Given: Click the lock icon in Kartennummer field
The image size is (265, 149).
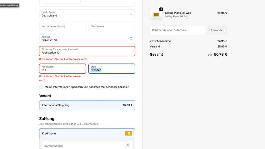Looking at the screenshot, I should [128, 146].
